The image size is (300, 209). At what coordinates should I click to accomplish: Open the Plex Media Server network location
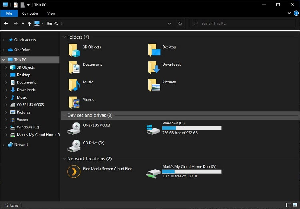(x=74, y=172)
